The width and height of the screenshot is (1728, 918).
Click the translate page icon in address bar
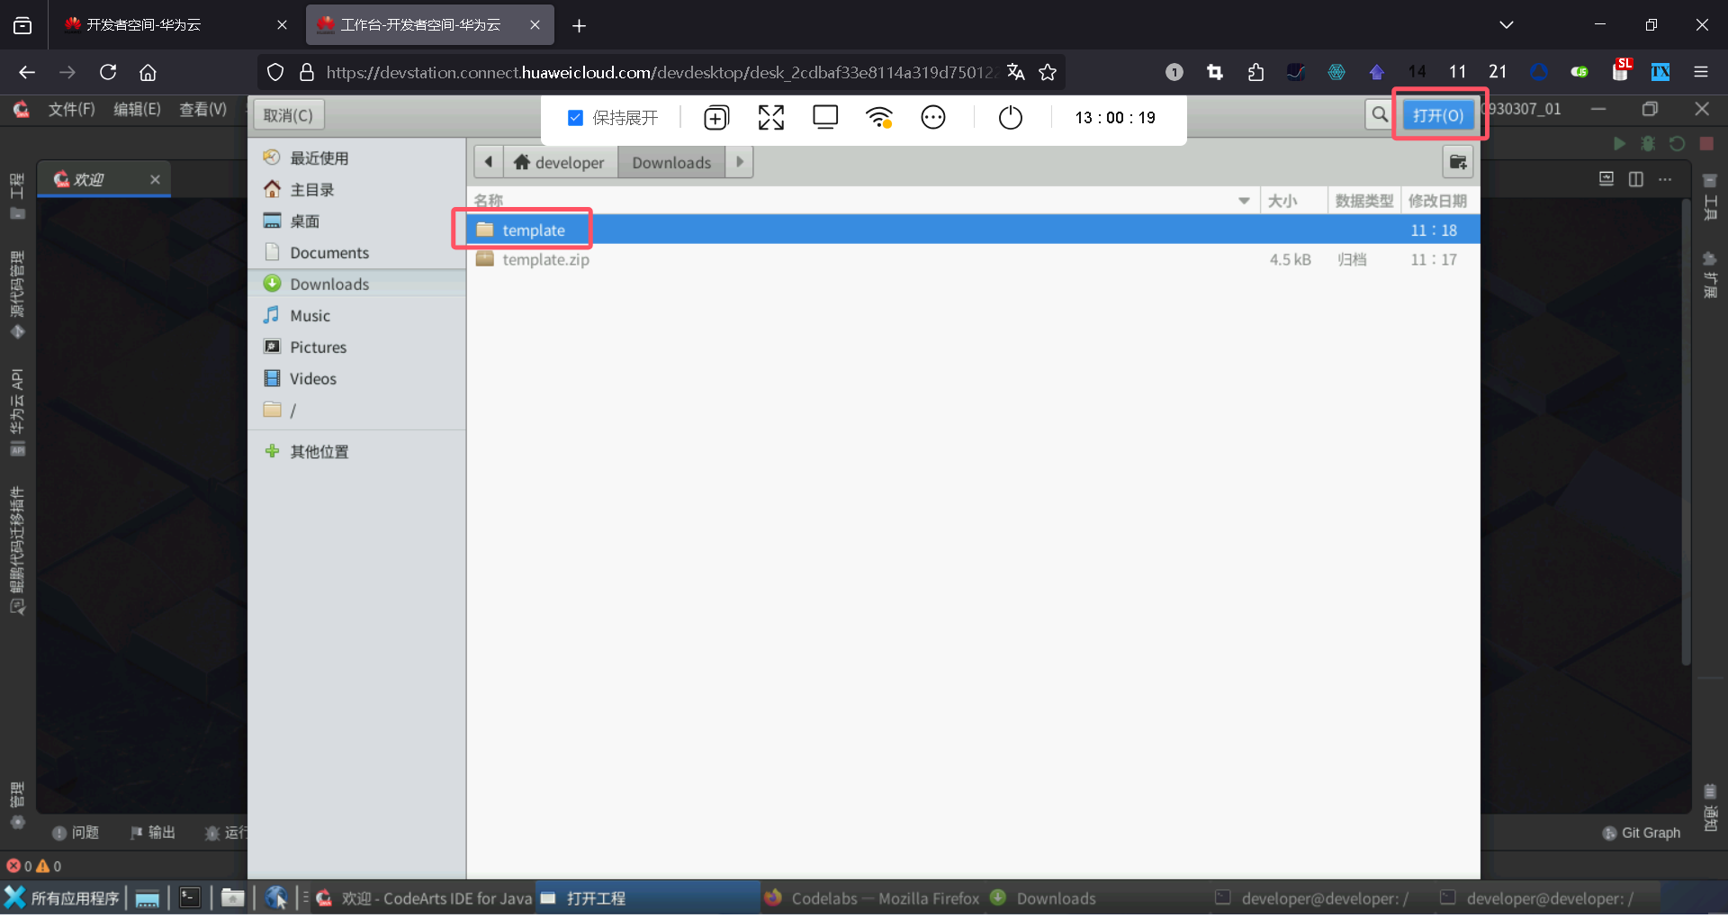click(x=1016, y=72)
